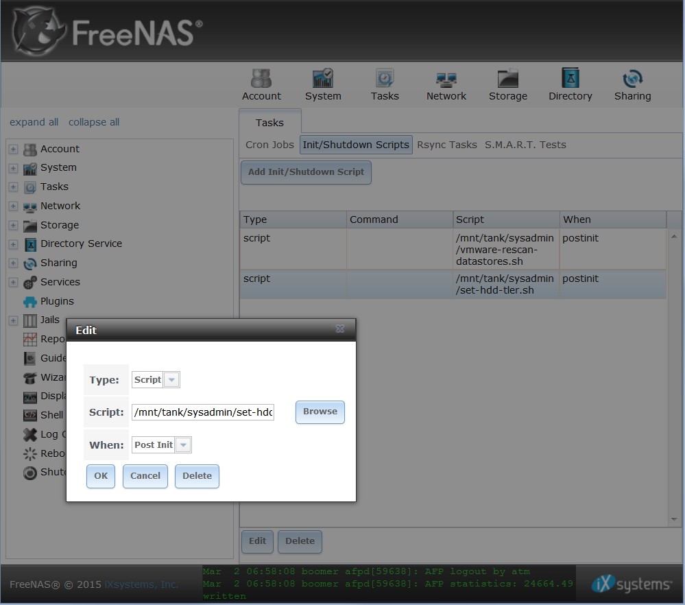This screenshot has height=605, width=685.
Task: Click Log Out X icon in sidebar
Action: click(29, 434)
